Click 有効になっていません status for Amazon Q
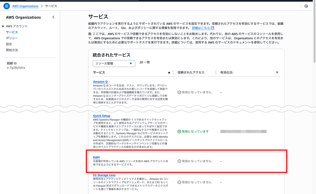 point(197,92)
